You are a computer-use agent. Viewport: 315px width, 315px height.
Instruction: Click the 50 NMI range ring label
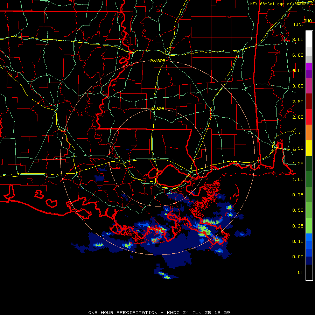point(157,109)
